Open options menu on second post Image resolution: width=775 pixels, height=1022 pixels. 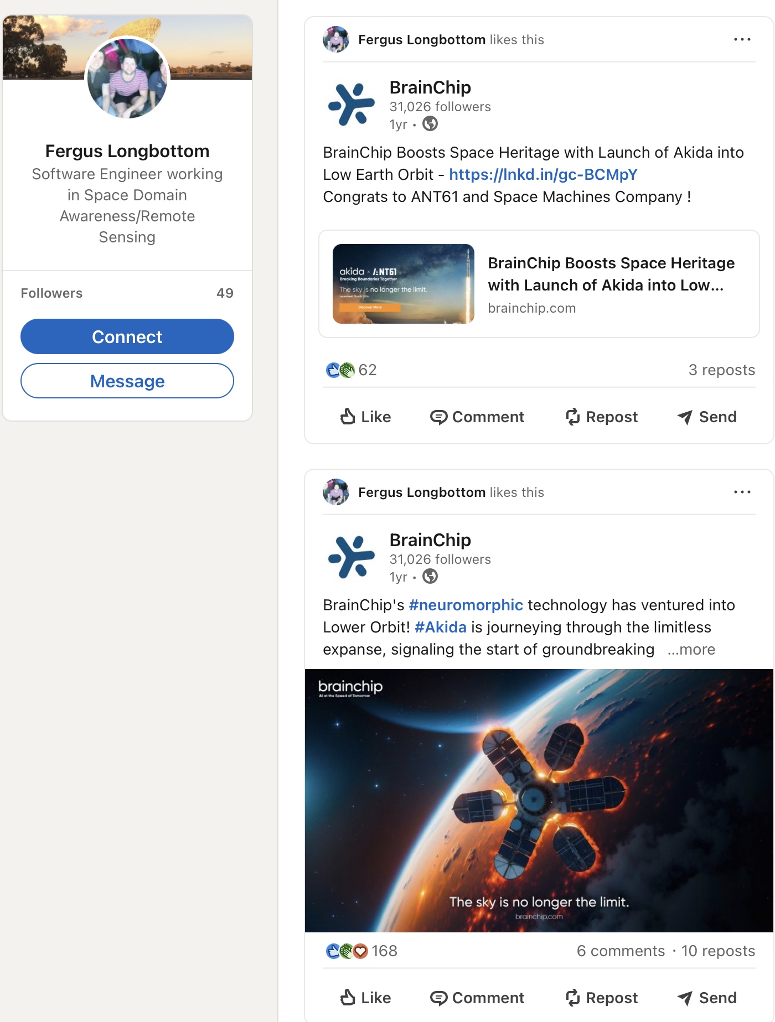pos(742,492)
